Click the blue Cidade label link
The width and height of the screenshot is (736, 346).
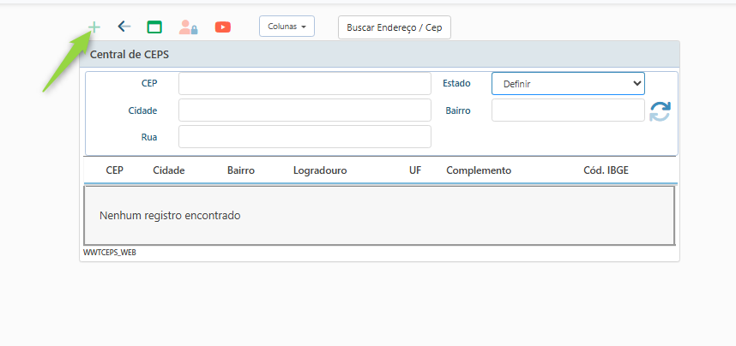(x=142, y=110)
